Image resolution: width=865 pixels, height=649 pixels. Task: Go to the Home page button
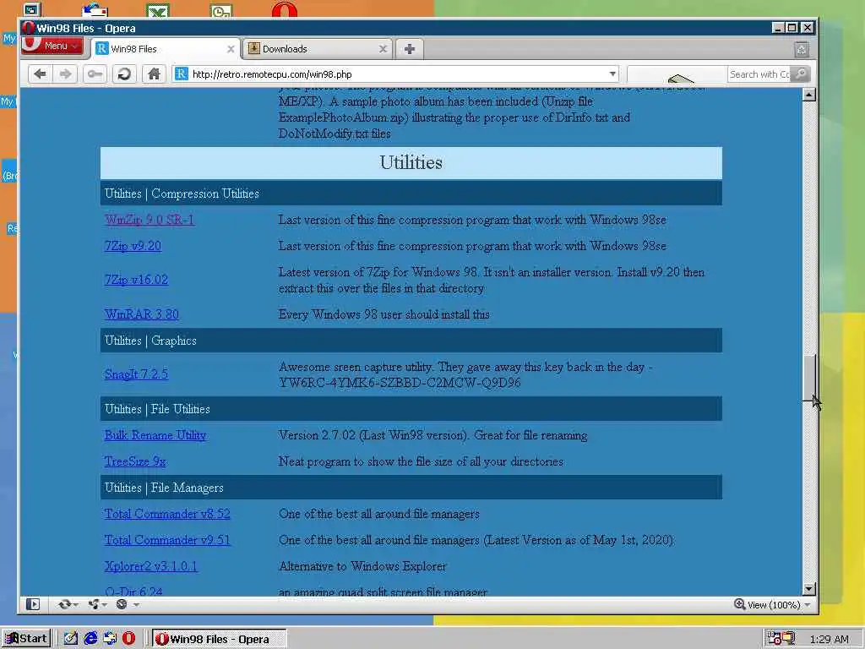coord(154,74)
